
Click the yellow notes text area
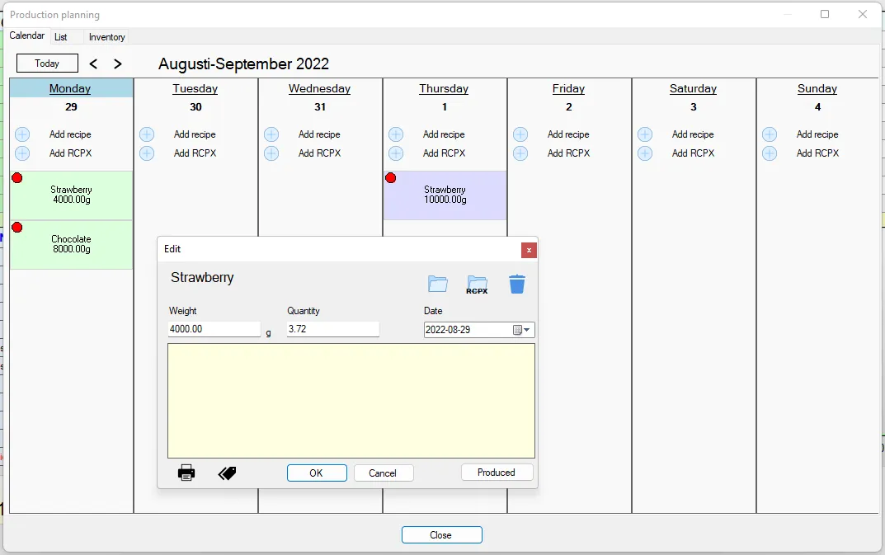351,401
